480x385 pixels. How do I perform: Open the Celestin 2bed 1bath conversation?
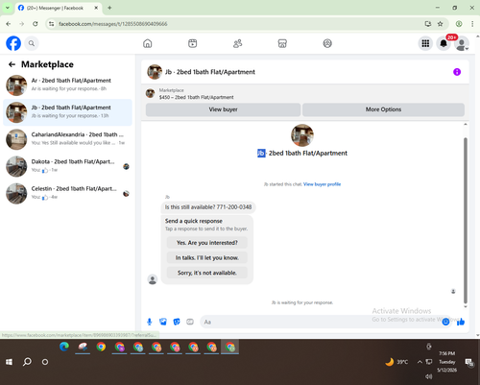click(67, 193)
